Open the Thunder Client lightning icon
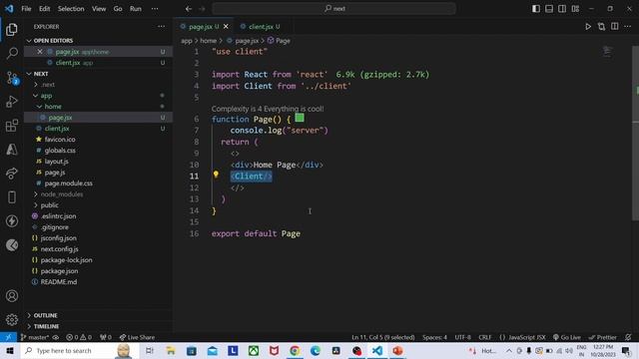This screenshot has height=359, width=639. click(12, 221)
